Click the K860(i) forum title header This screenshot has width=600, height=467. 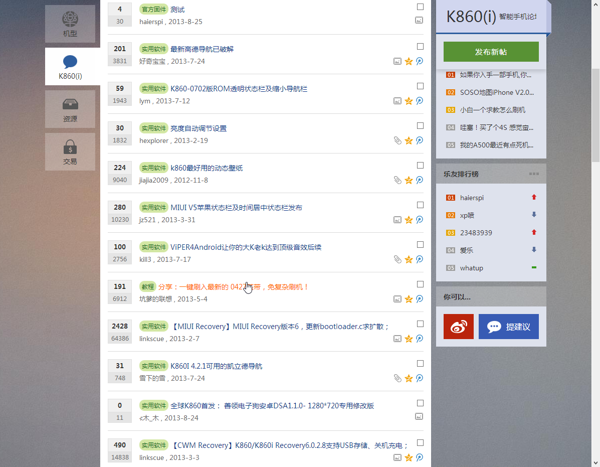tap(491, 17)
